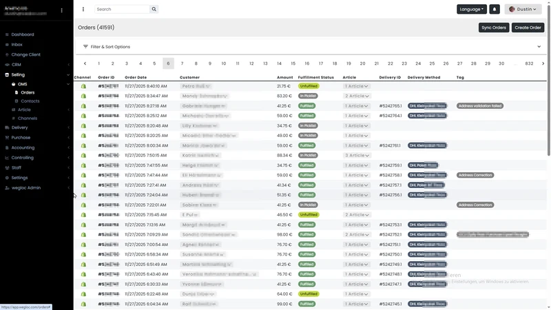The width and height of the screenshot is (551, 310).
Task: Click the Inbox sidebar icon
Action: point(7,45)
